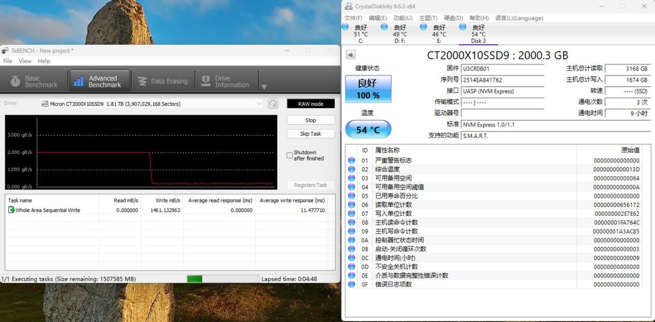This screenshot has width=655, height=322.
Task: Click the Write mB/s column header
Action: click(162, 200)
